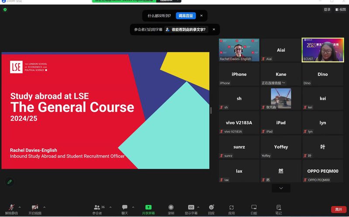Click the iPhone participant tile

pyautogui.click(x=239, y=74)
